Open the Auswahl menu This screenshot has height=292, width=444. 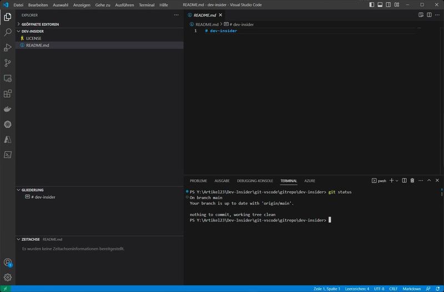point(60,5)
